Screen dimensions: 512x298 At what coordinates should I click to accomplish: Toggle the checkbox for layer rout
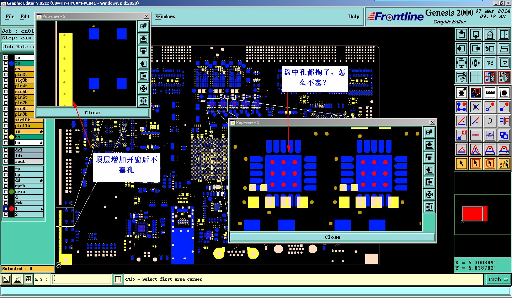click(6, 161)
